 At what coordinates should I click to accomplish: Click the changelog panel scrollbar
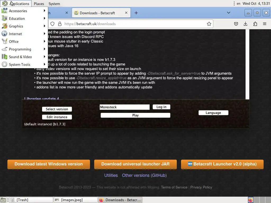click(x=247, y=64)
